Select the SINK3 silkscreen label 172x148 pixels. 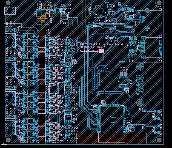[7, 81]
